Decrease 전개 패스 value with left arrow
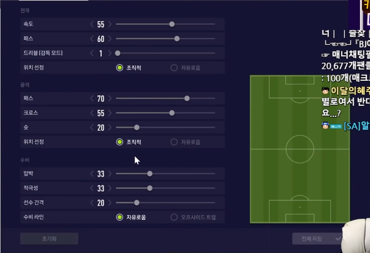 click(x=91, y=39)
